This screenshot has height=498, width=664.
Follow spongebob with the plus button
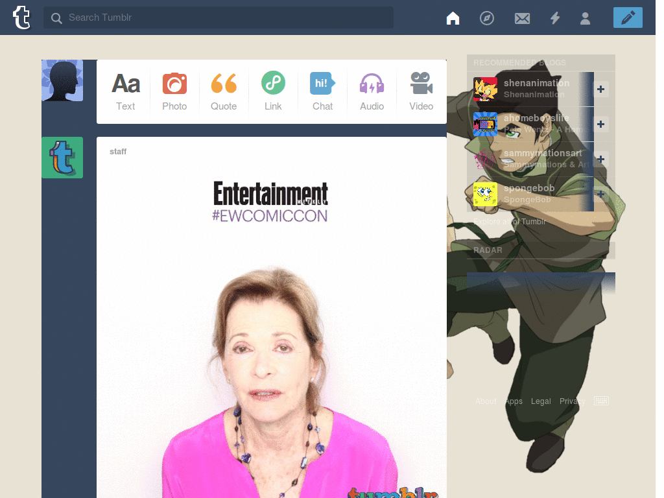tap(600, 194)
